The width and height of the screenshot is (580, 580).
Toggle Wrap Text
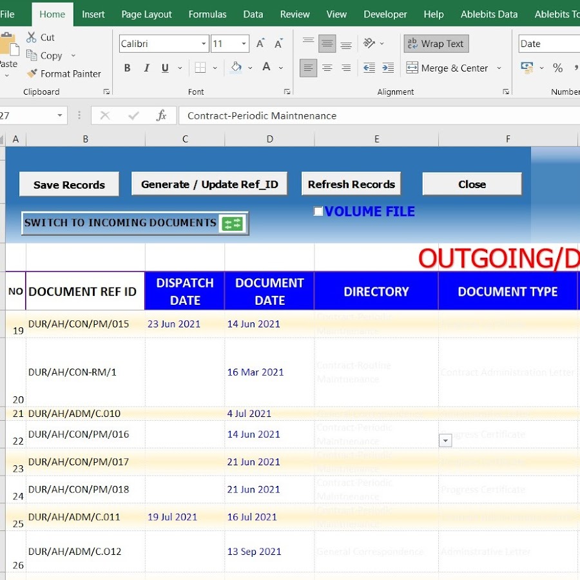(436, 44)
